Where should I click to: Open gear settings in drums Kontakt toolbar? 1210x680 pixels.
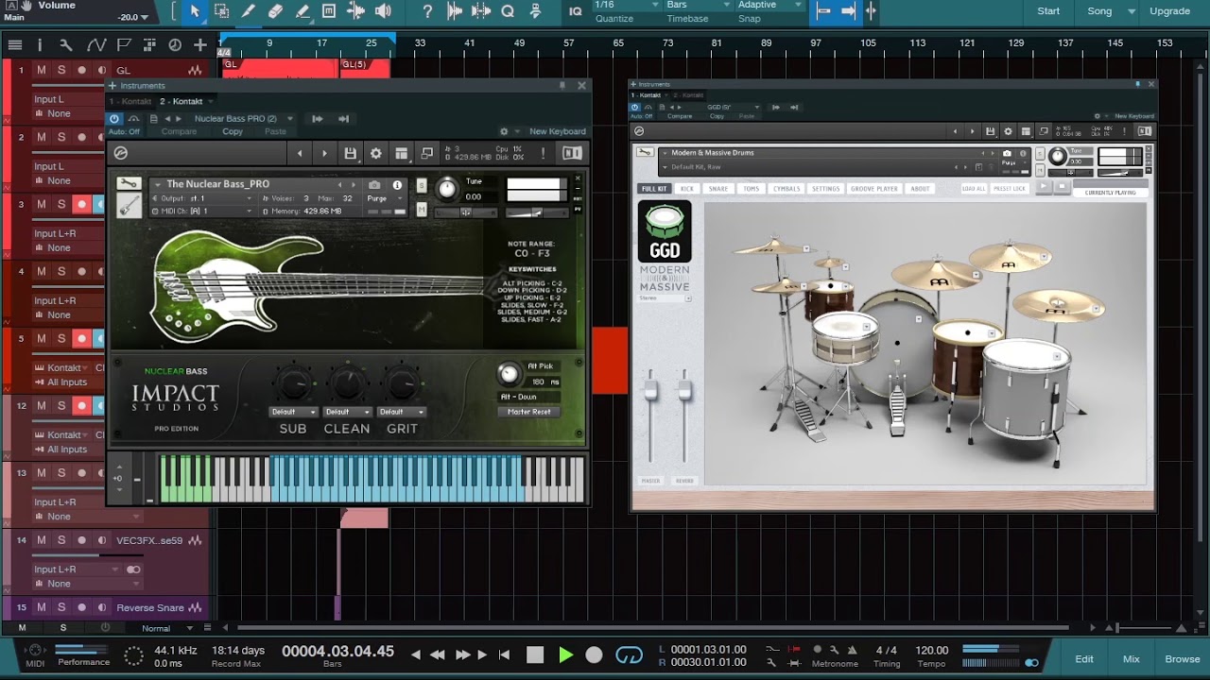click(1008, 131)
